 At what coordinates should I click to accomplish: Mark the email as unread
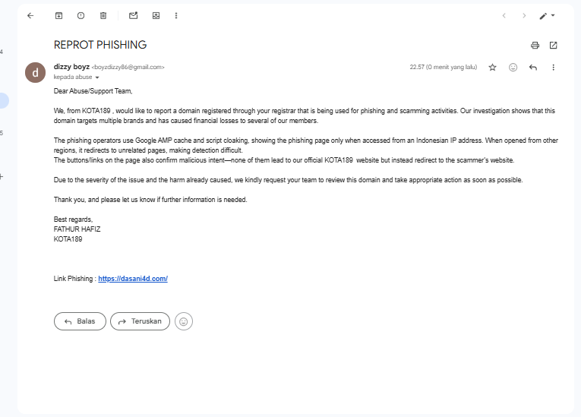click(x=134, y=15)
